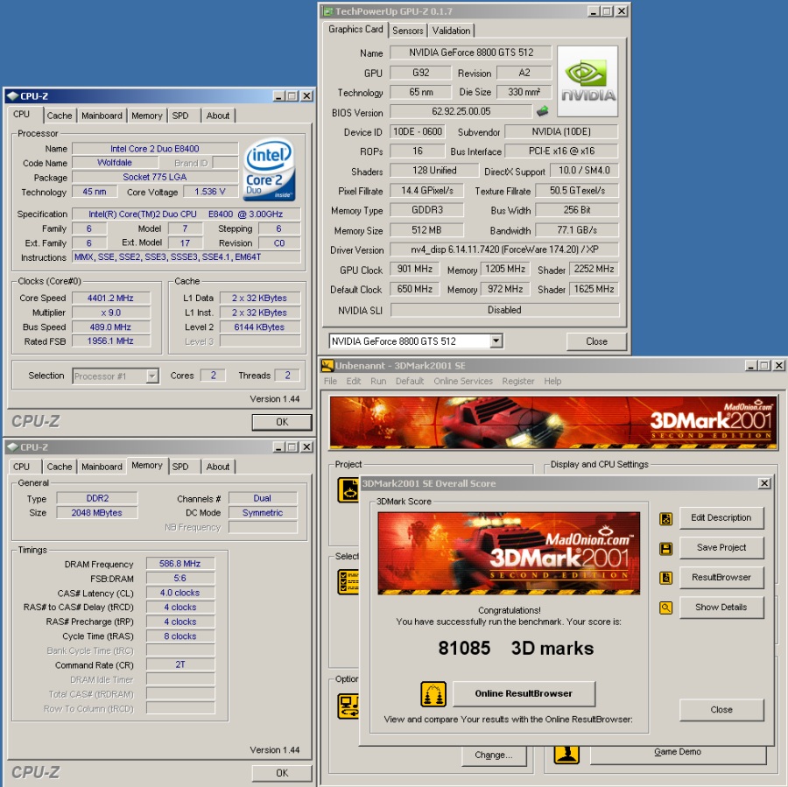788x787 pixels.
Task: Click the NVIDIA logo in GPU-Z
Action: 587,81
